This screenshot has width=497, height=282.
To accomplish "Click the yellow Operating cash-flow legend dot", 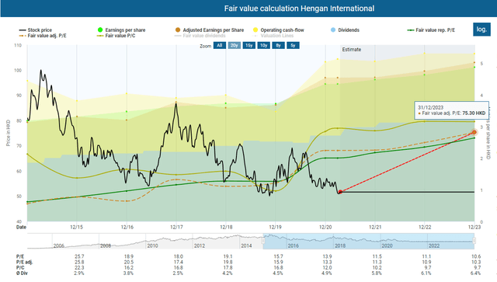I will pyautogui.click(x=255, y=30).
